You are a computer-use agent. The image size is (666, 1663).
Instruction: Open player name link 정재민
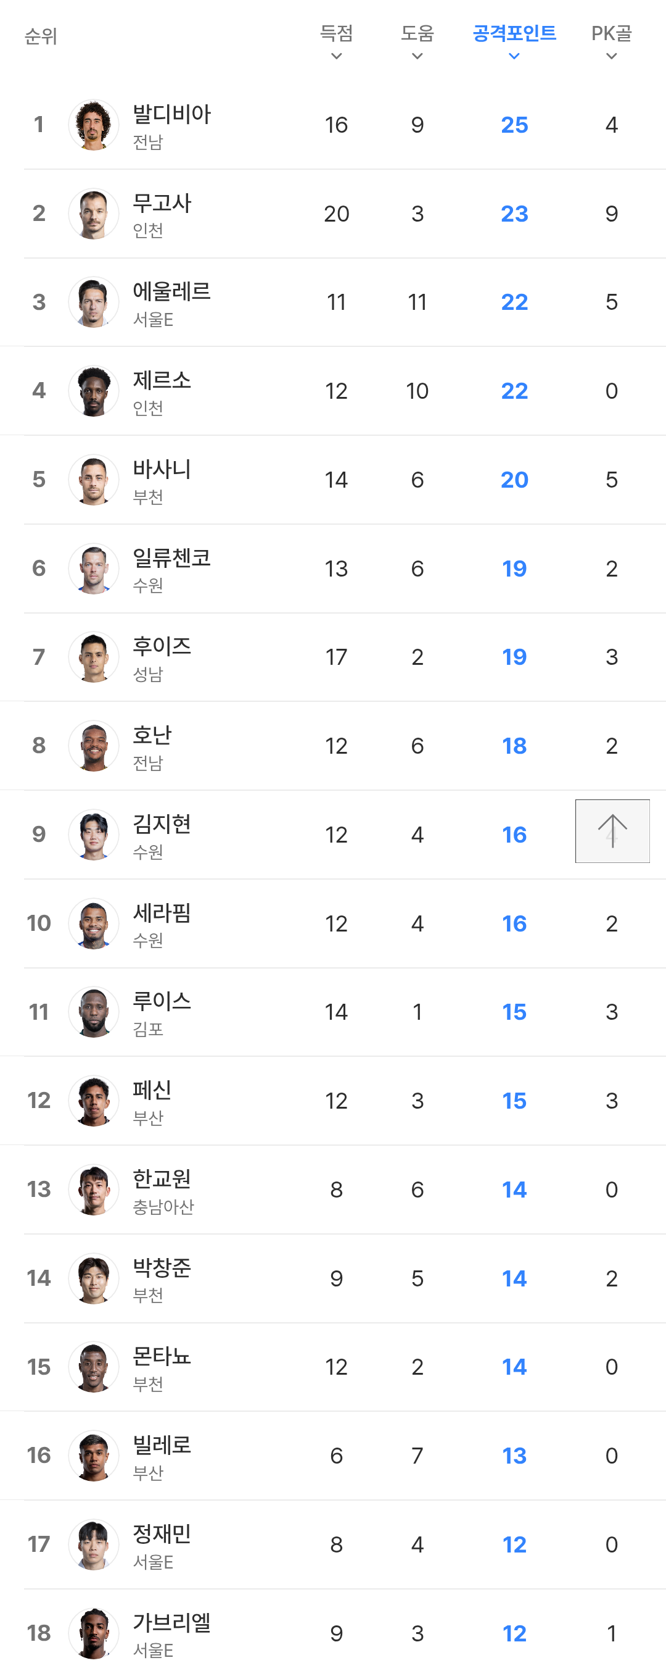click(162, 1533)
